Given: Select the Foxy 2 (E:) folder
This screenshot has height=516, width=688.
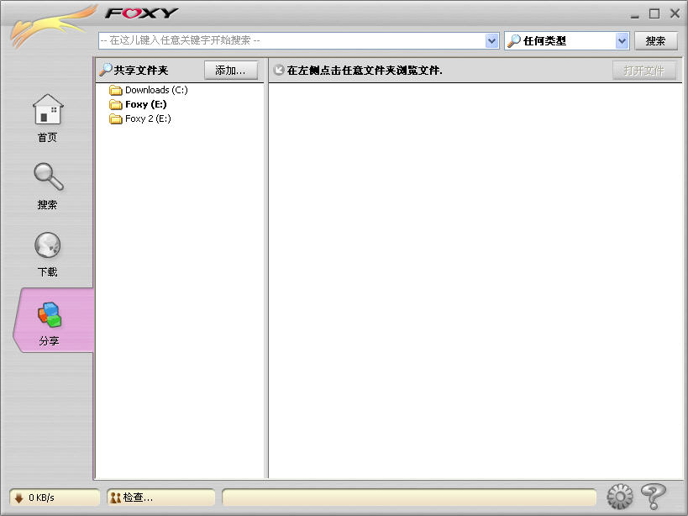Looking at the screenshot, I should pyautogui.click(x=147, y=118).
